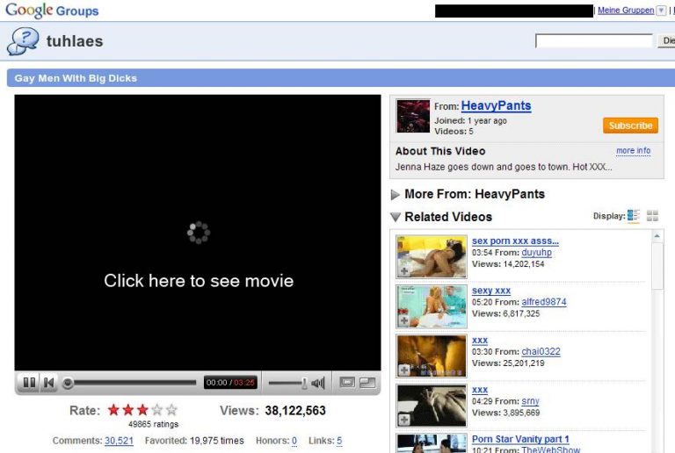
Task: Click the 'tuhlaes' group title
Action: click(75, 41)
